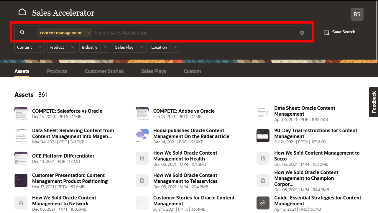The width and height of the screenshot is (378, 213).
Task: Remove the 'content management' search chip
Action: coord(88,32)
